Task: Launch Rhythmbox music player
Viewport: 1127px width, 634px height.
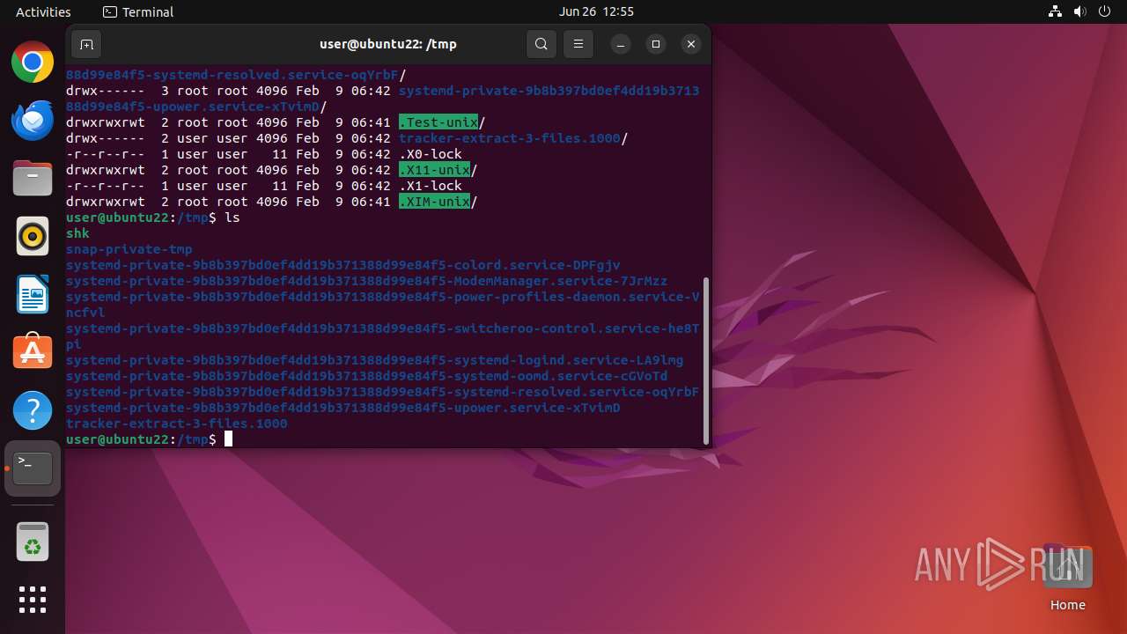Action: pyautogui.click(x=33, y=237)
